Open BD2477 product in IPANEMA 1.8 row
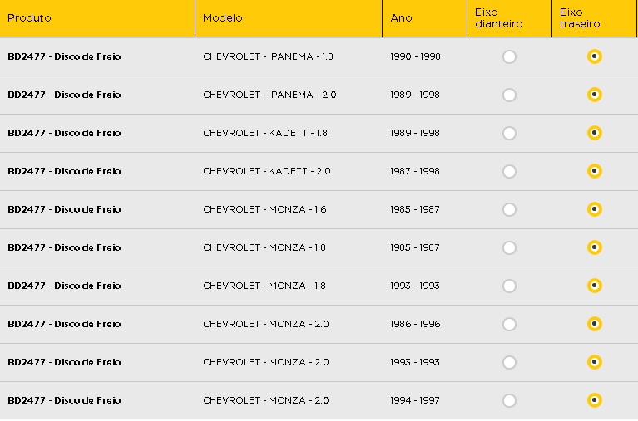Viewport: 638px width, 421px height. [x=64, y=56]
